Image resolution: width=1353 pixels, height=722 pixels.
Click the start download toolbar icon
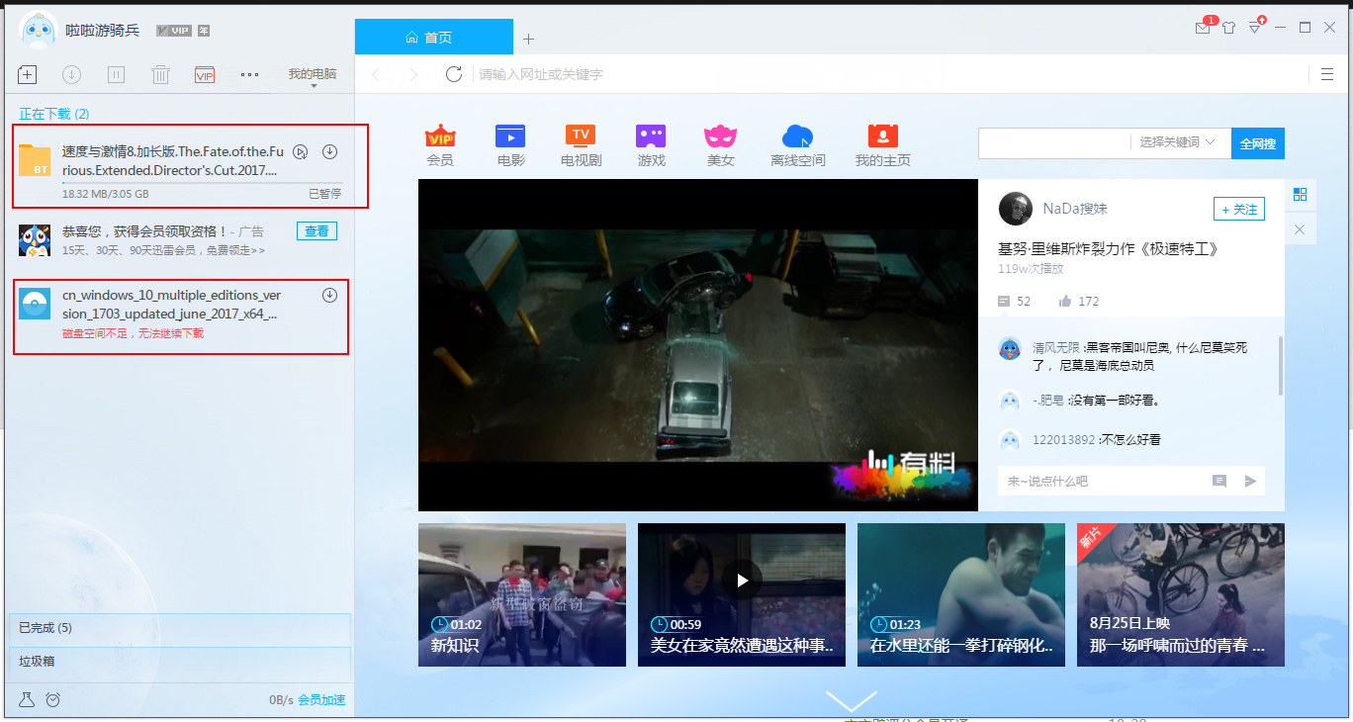pyautogui.click(x=71, y=74)
